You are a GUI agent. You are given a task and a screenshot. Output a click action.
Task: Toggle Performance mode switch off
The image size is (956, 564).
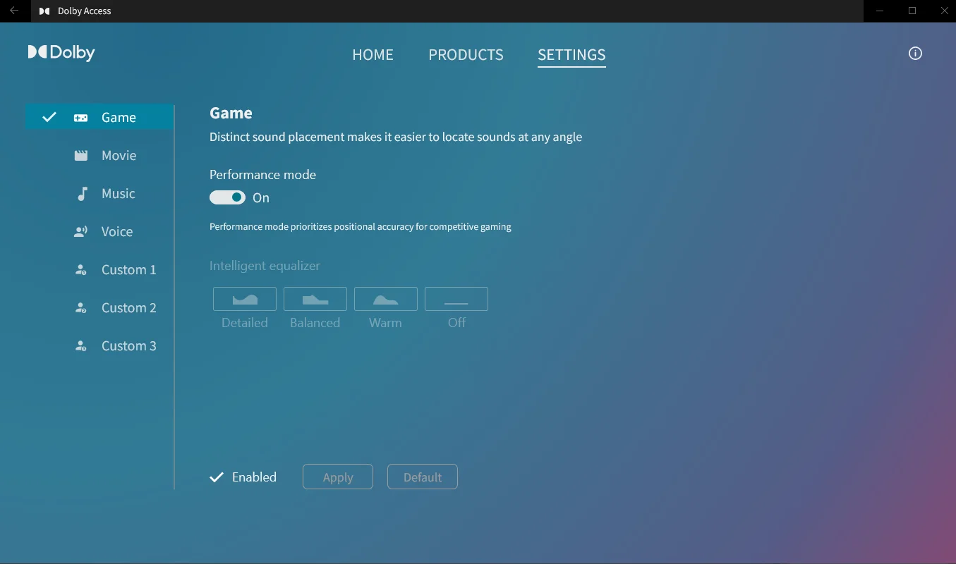pos(227,198)
